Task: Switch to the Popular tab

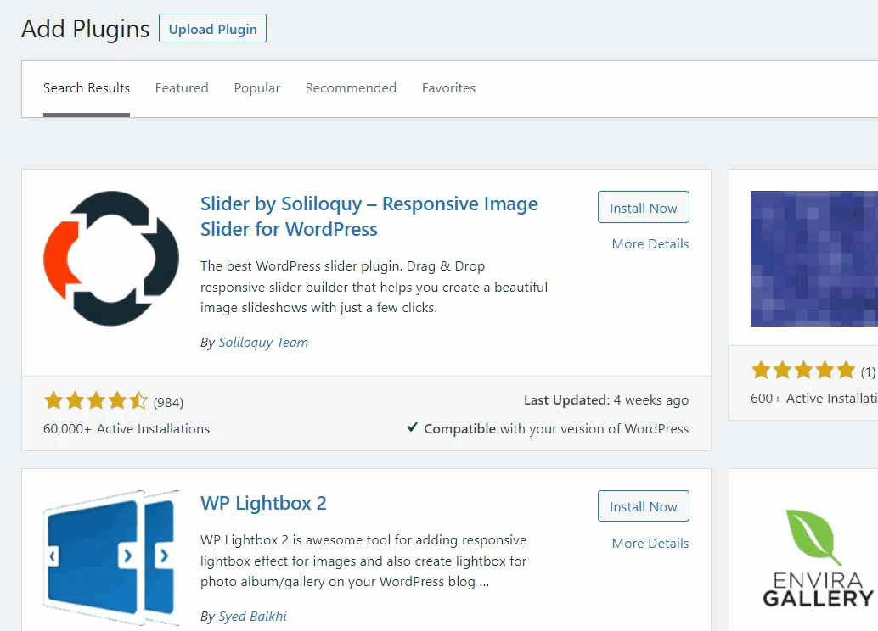Action: [x=257, y=88]
